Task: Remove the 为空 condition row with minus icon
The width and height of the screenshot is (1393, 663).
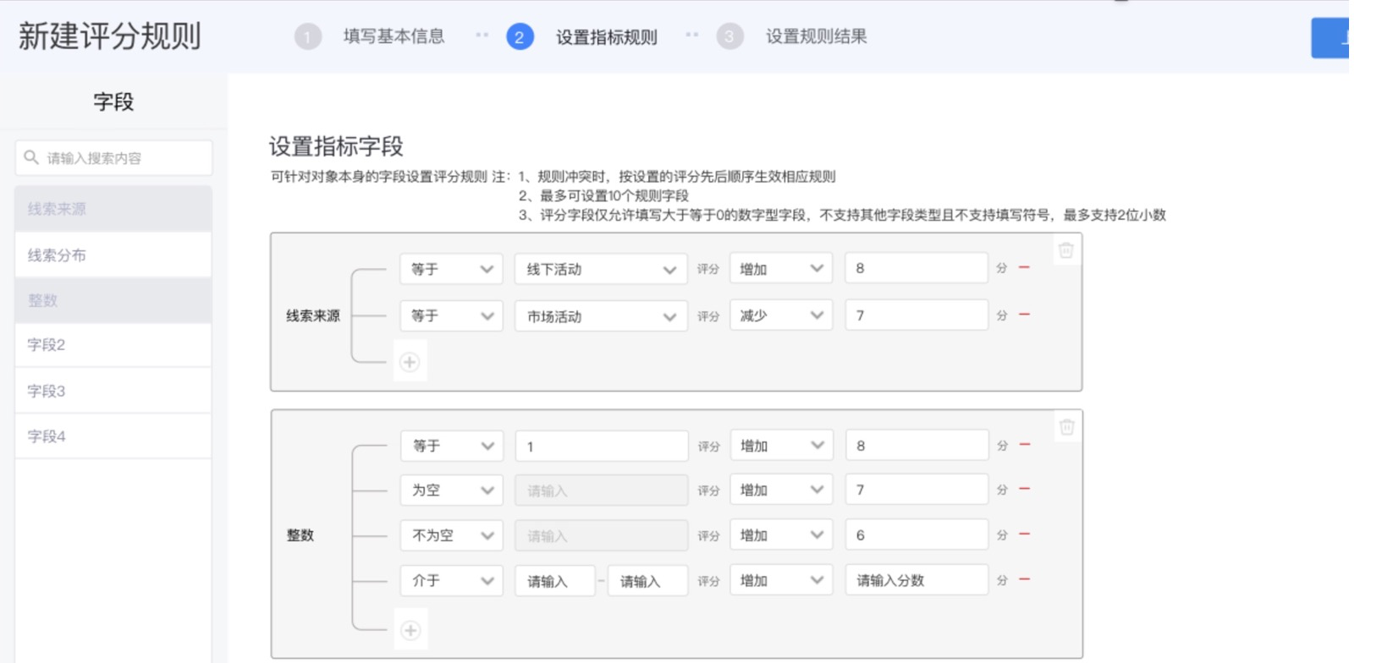Action: pyautogui.click(x=1024, y=490)
